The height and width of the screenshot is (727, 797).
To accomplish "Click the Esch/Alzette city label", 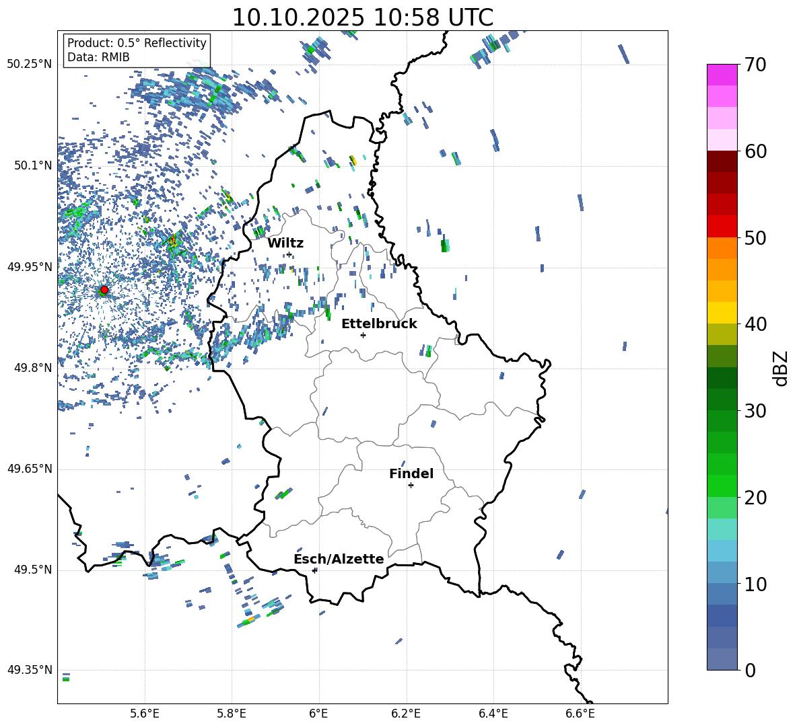I will (x=339, y=559).
